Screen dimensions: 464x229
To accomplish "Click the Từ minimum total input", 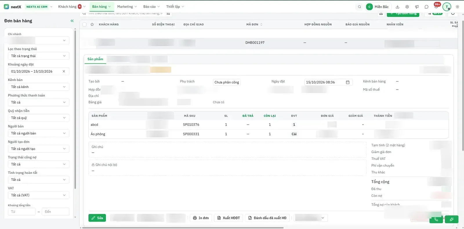I will (x=22, y=212).
